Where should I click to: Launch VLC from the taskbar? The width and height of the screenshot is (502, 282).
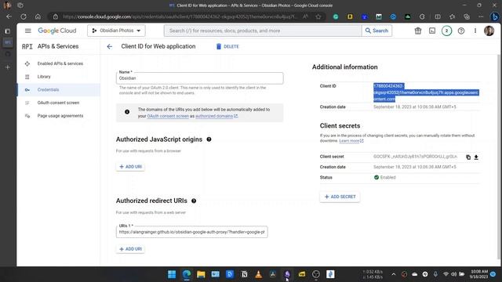258,274
